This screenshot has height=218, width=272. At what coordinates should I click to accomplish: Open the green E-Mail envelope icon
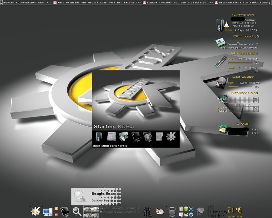pyautogui.click(x=222, y=129)
